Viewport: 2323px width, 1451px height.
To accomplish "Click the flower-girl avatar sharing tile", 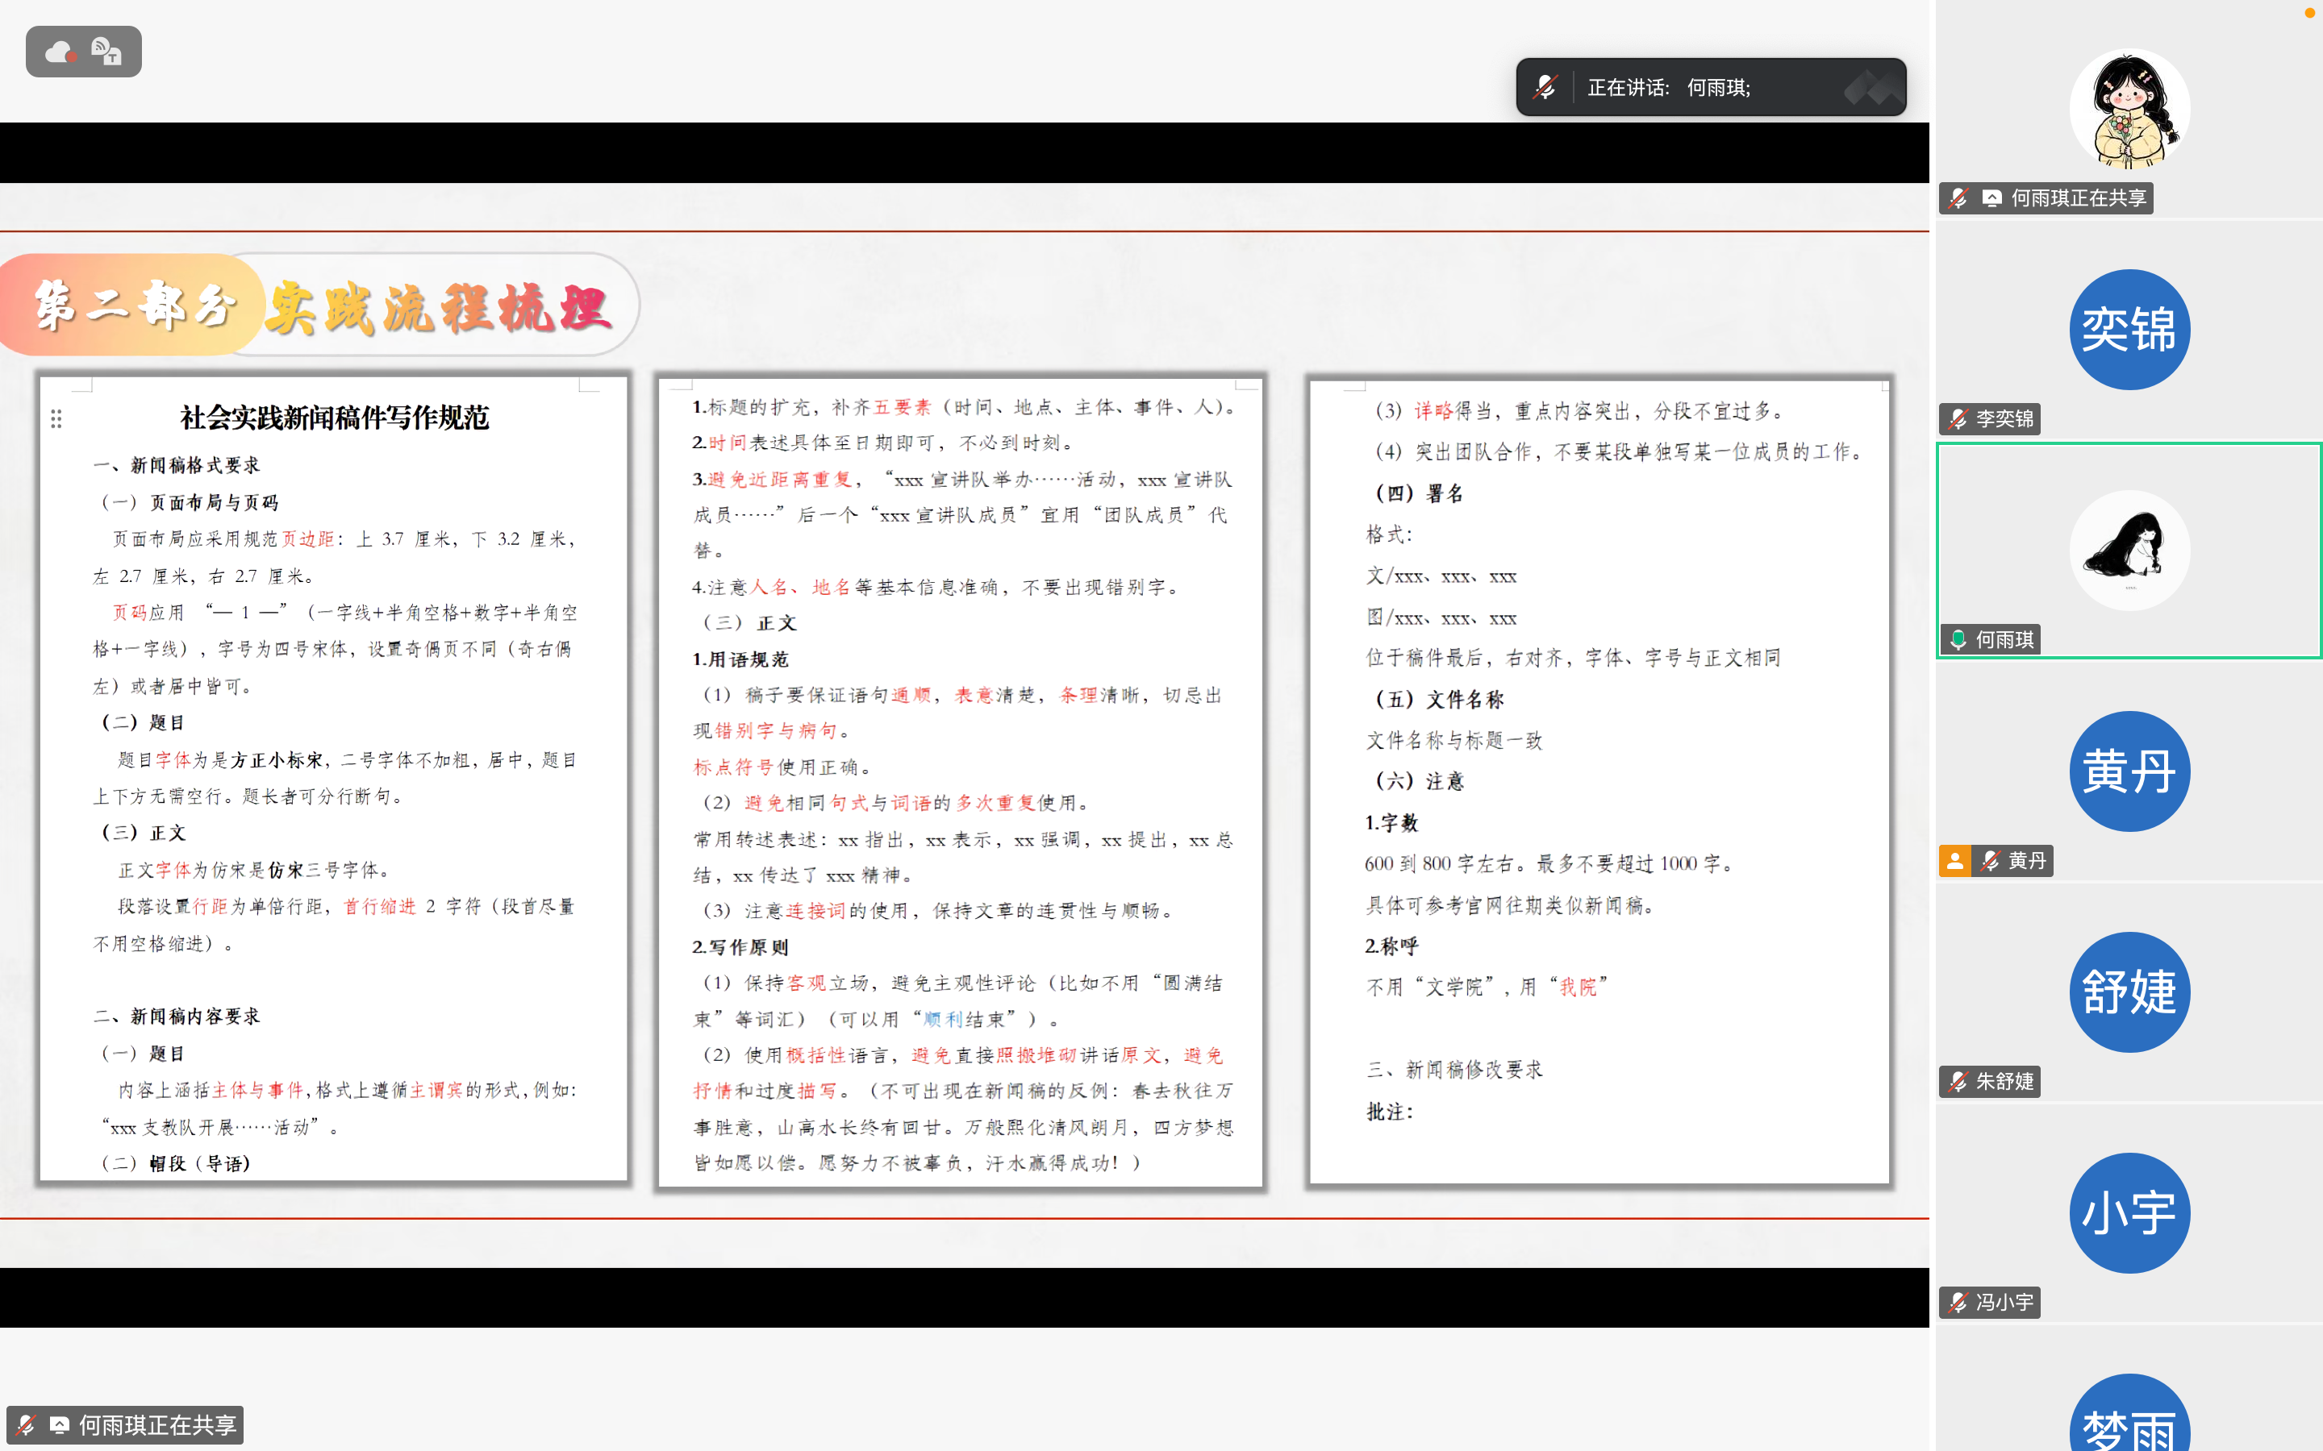I will [x=2129, y=110].
